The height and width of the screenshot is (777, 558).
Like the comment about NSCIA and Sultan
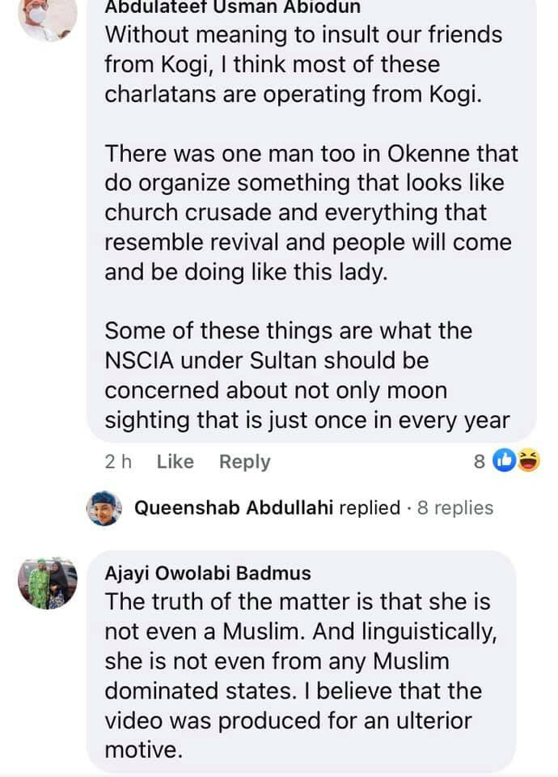(175, 461)
